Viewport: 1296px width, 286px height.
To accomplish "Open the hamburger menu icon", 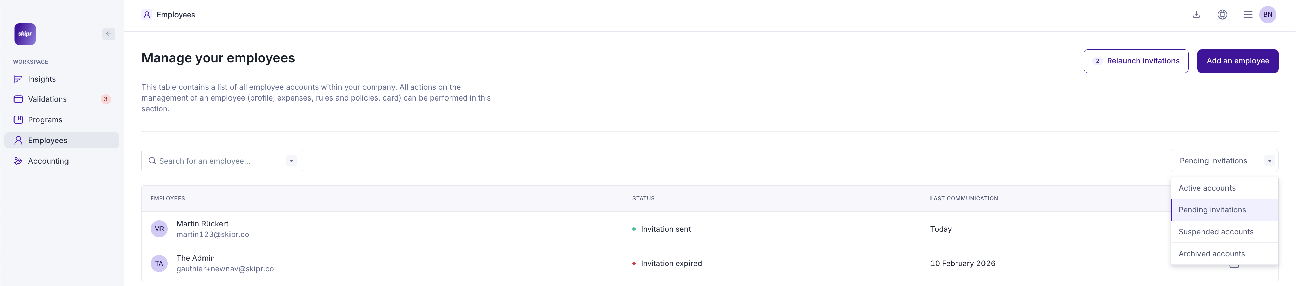I will [x=1248, y=15].
